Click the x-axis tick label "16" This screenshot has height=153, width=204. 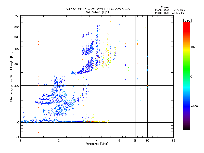point(173,141)
